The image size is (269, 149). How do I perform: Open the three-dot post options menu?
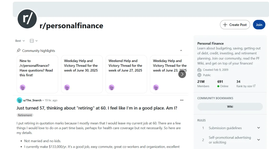182,100
